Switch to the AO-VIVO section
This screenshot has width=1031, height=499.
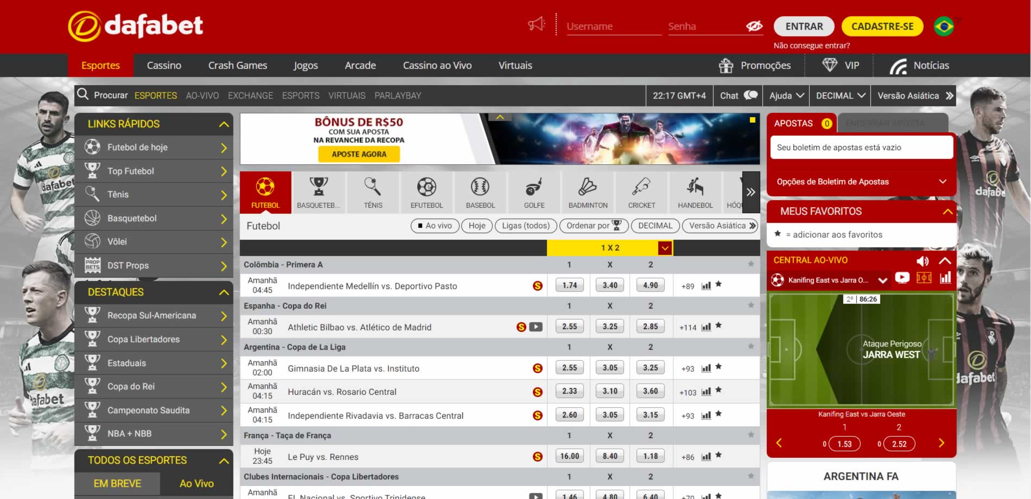pos(202,95)
